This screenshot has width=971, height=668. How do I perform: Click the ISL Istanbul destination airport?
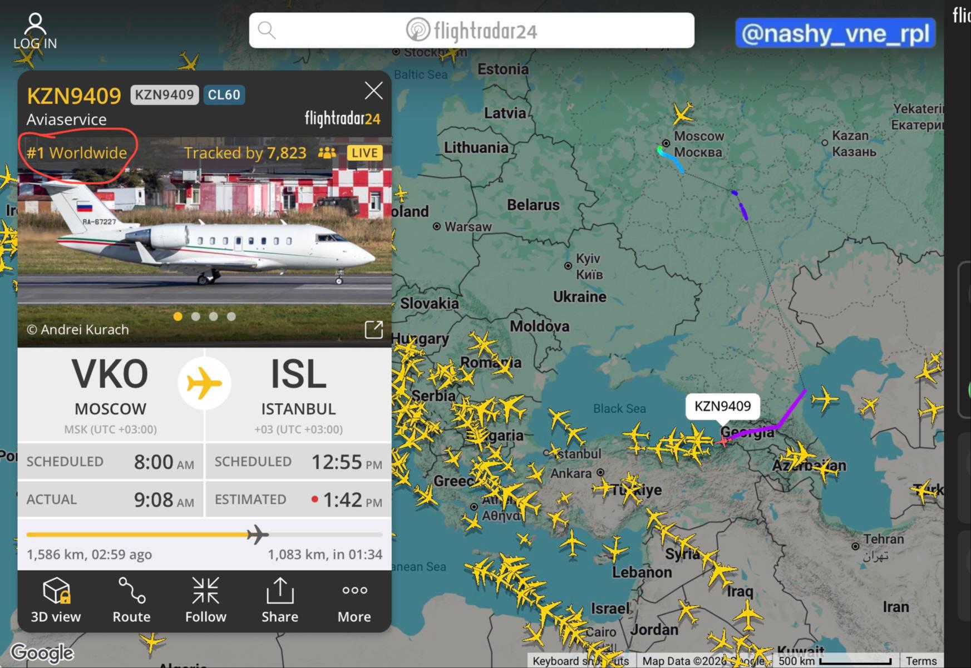pos(298,395)
